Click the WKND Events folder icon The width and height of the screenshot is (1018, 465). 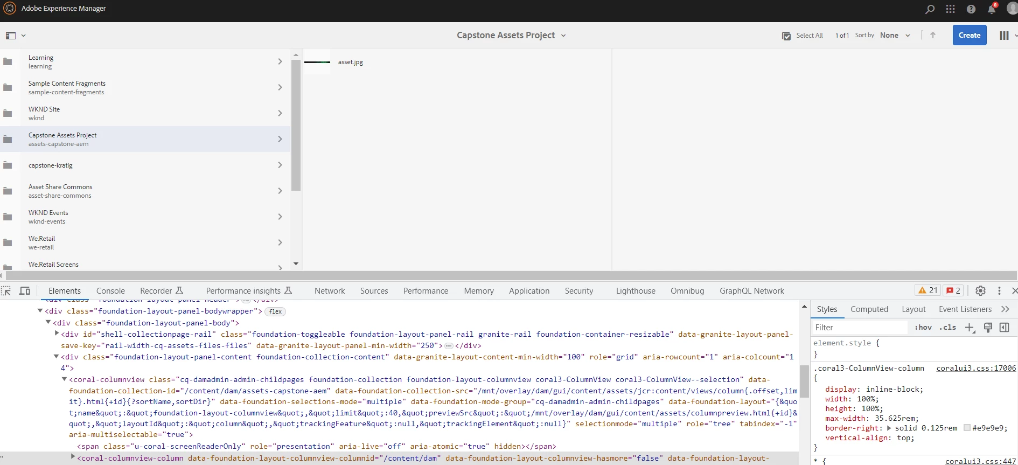(x=8, y=217)
